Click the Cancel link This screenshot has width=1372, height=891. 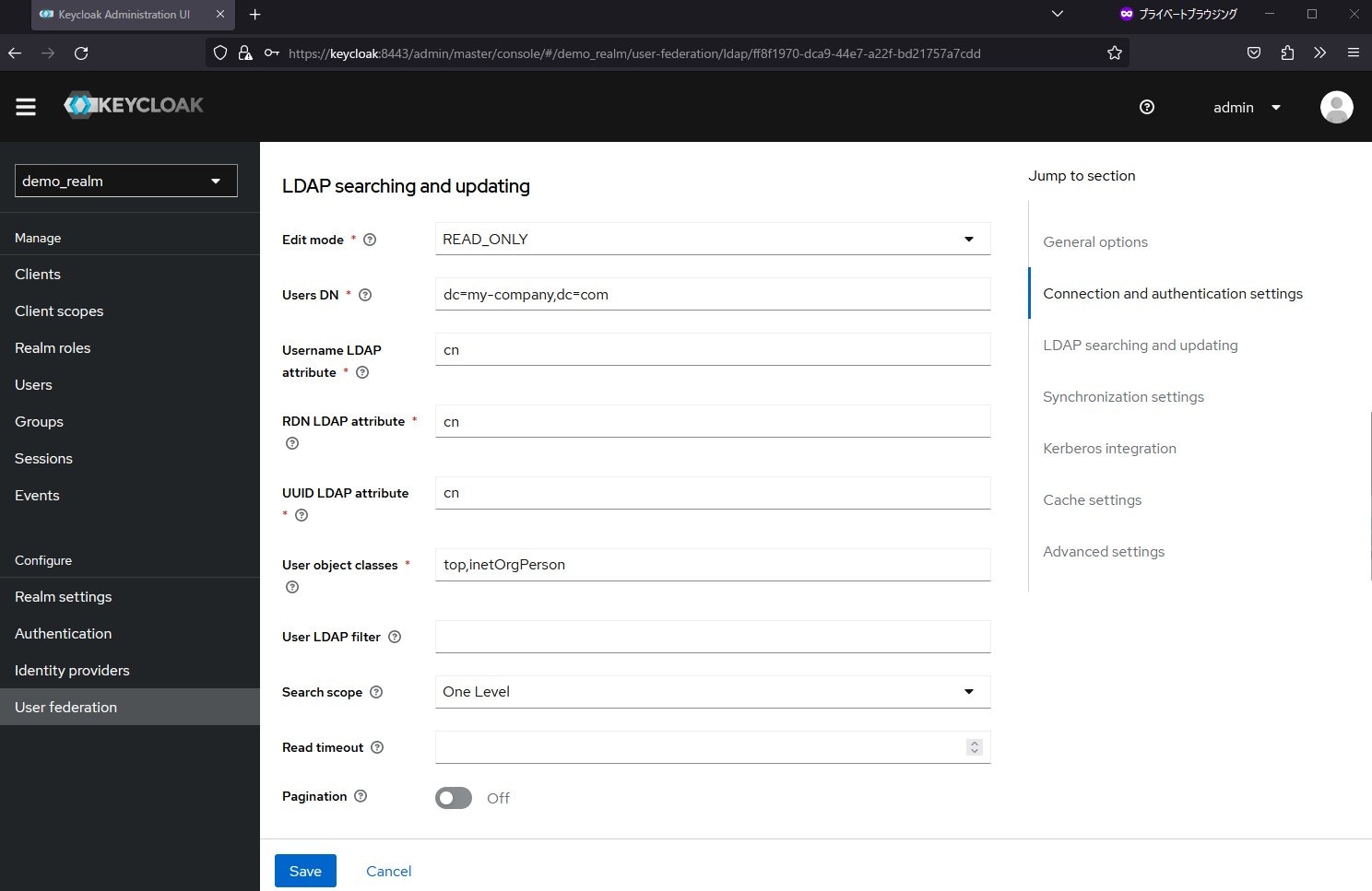pos(388,871)
